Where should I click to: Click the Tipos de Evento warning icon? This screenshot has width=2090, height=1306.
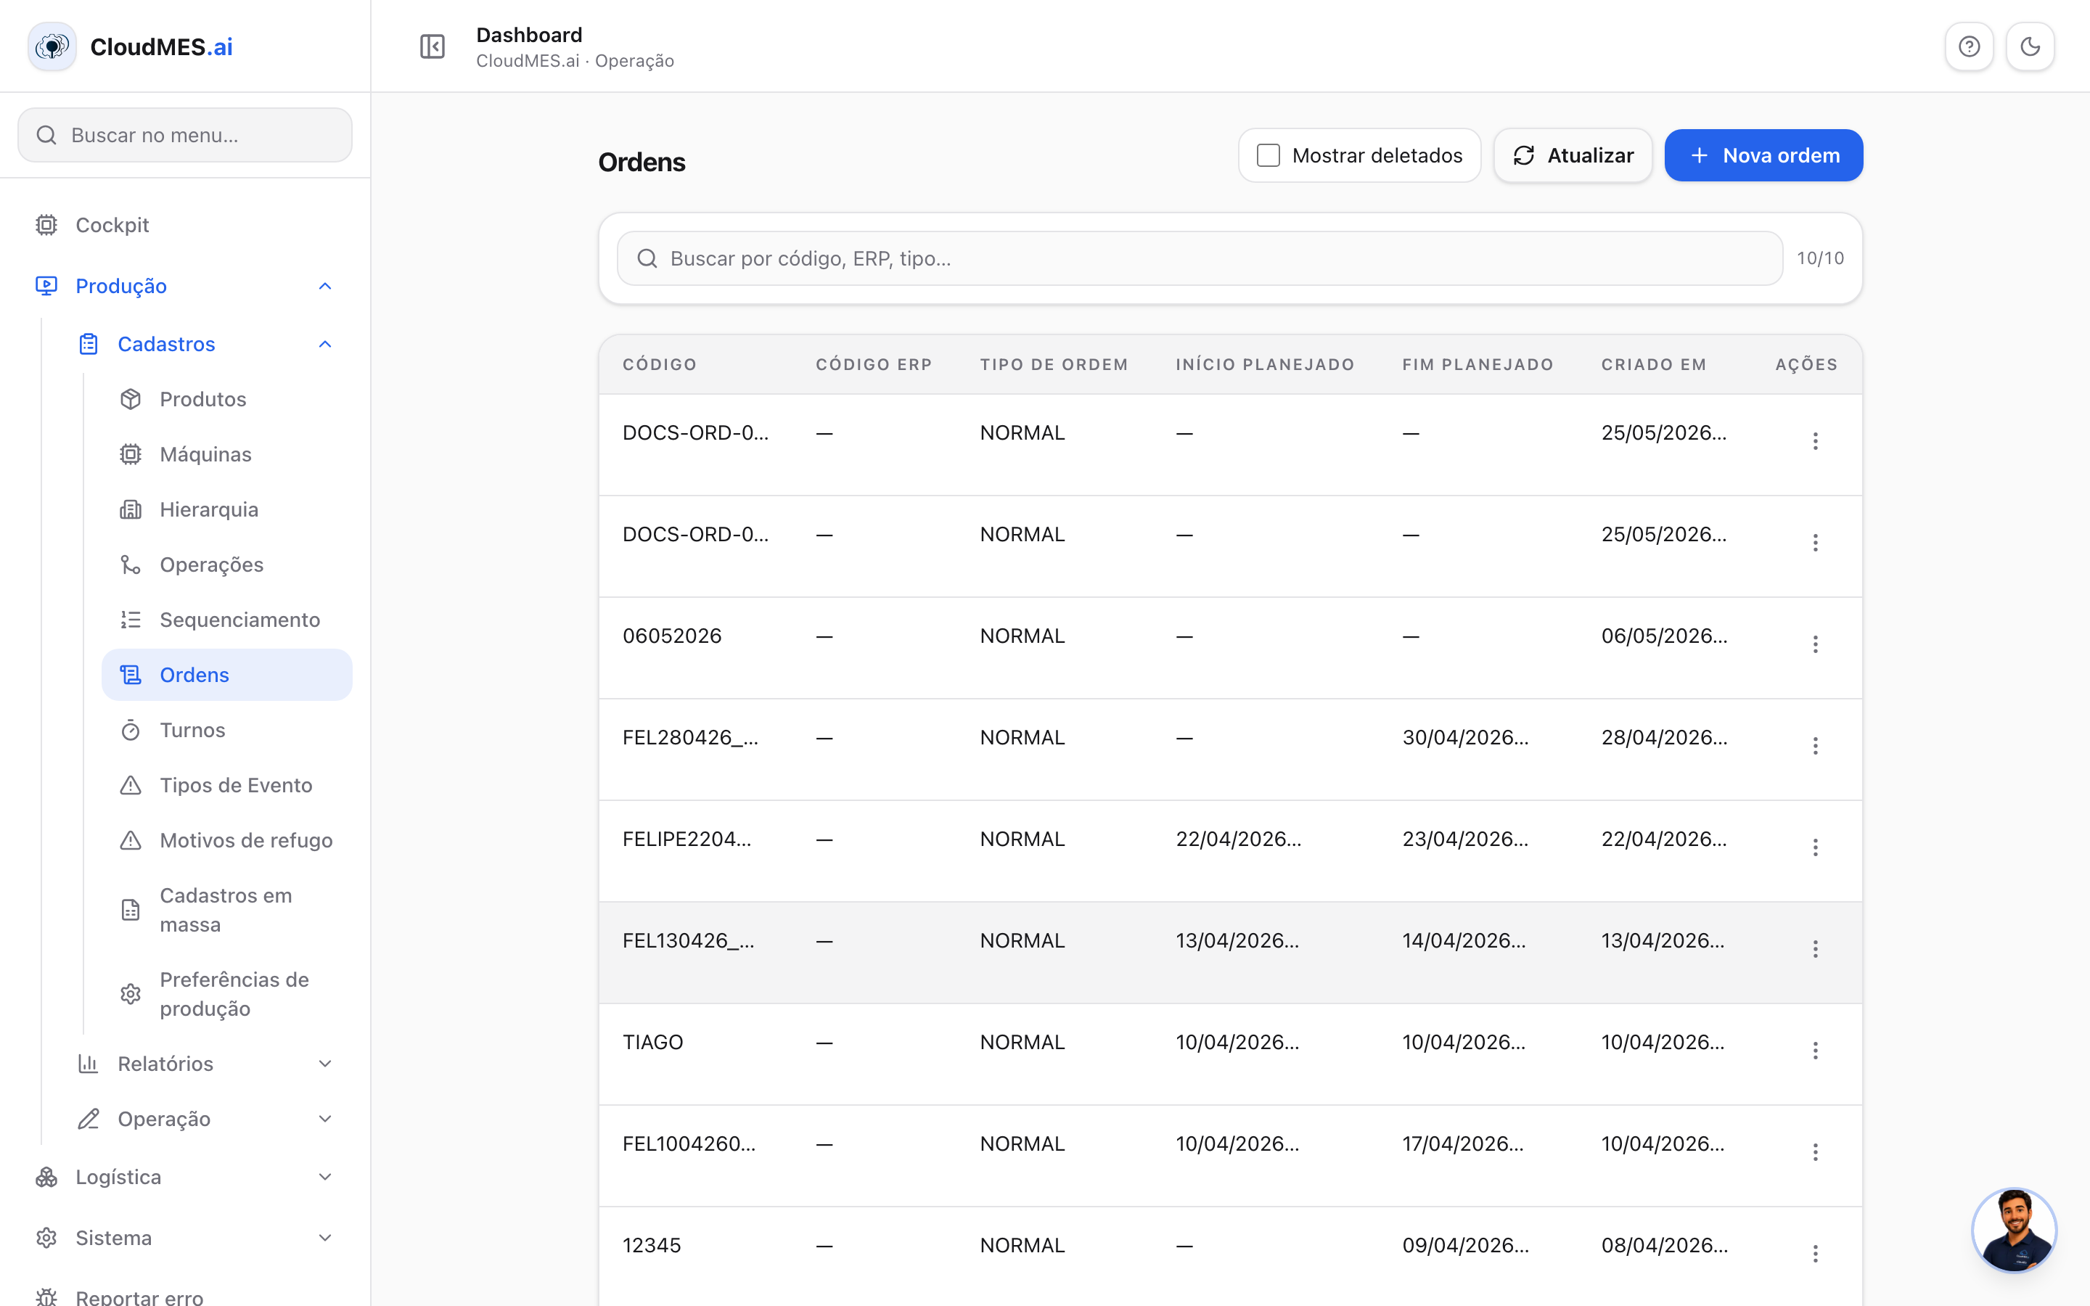[131, 785]
